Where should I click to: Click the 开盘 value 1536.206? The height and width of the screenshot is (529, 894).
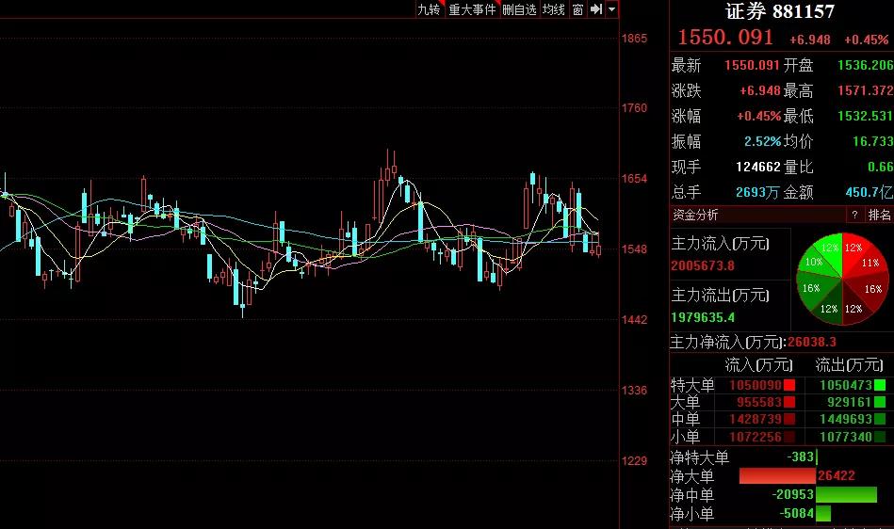point(865,65)
